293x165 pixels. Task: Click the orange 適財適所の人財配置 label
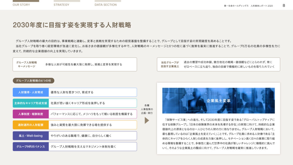point(31,125)
